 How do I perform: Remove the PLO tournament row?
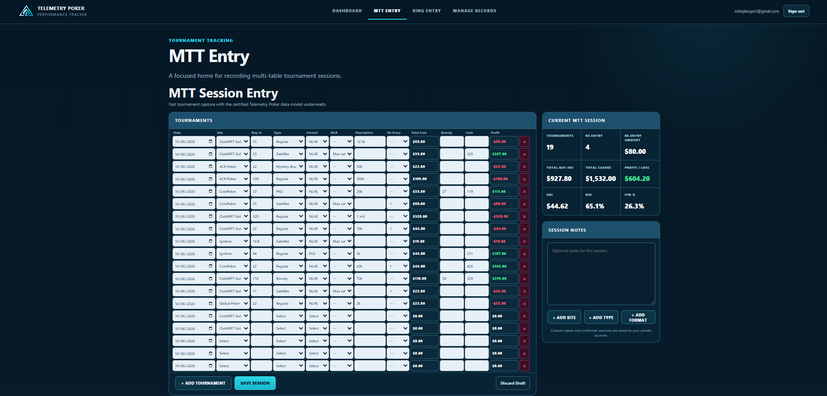click(x=524, y=254)
